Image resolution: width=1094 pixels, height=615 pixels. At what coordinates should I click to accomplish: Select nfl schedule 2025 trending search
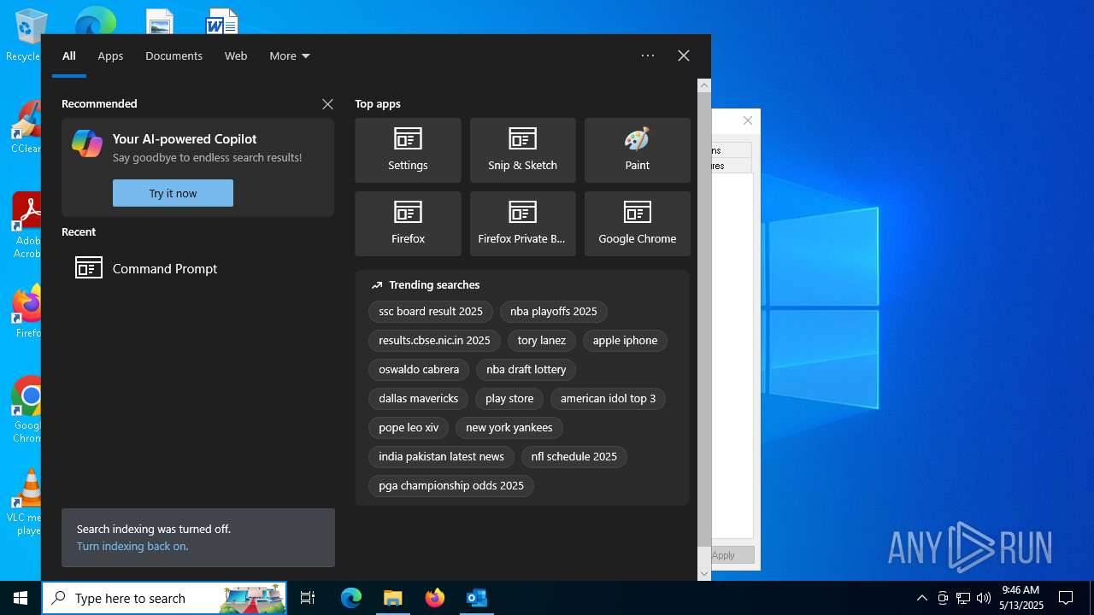click(x=574, y=456)
